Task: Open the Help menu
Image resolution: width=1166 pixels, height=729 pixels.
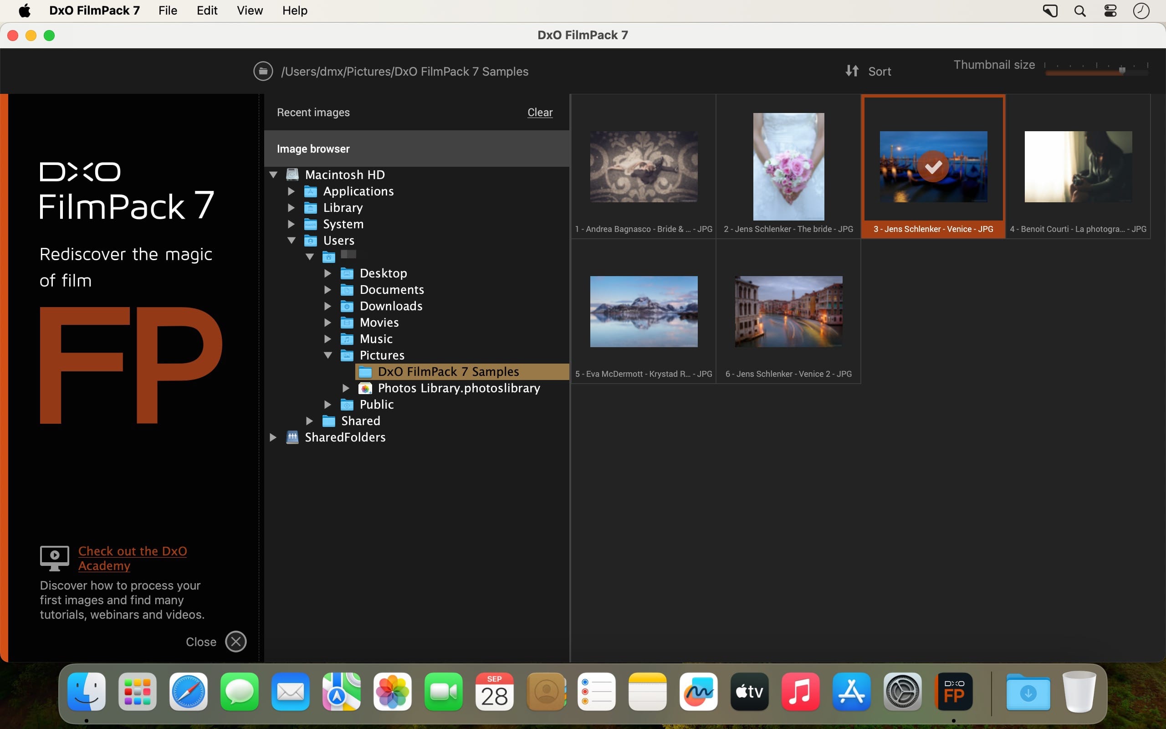Action: point(294,10)
